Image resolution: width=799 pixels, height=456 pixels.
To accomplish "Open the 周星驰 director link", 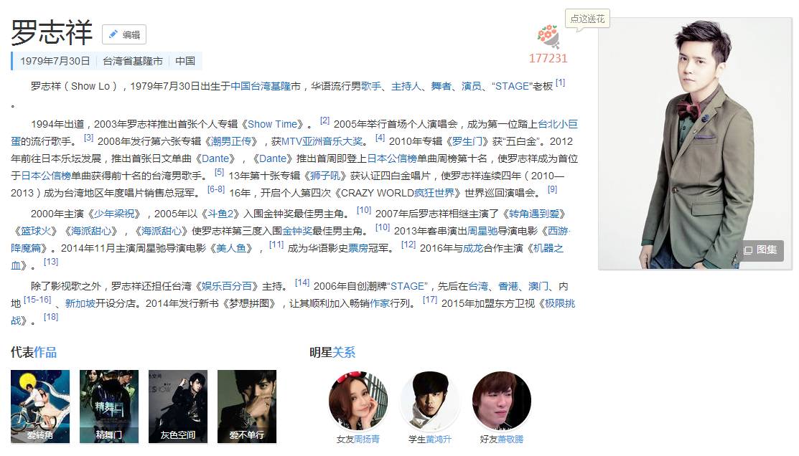I will click(482, 231).
